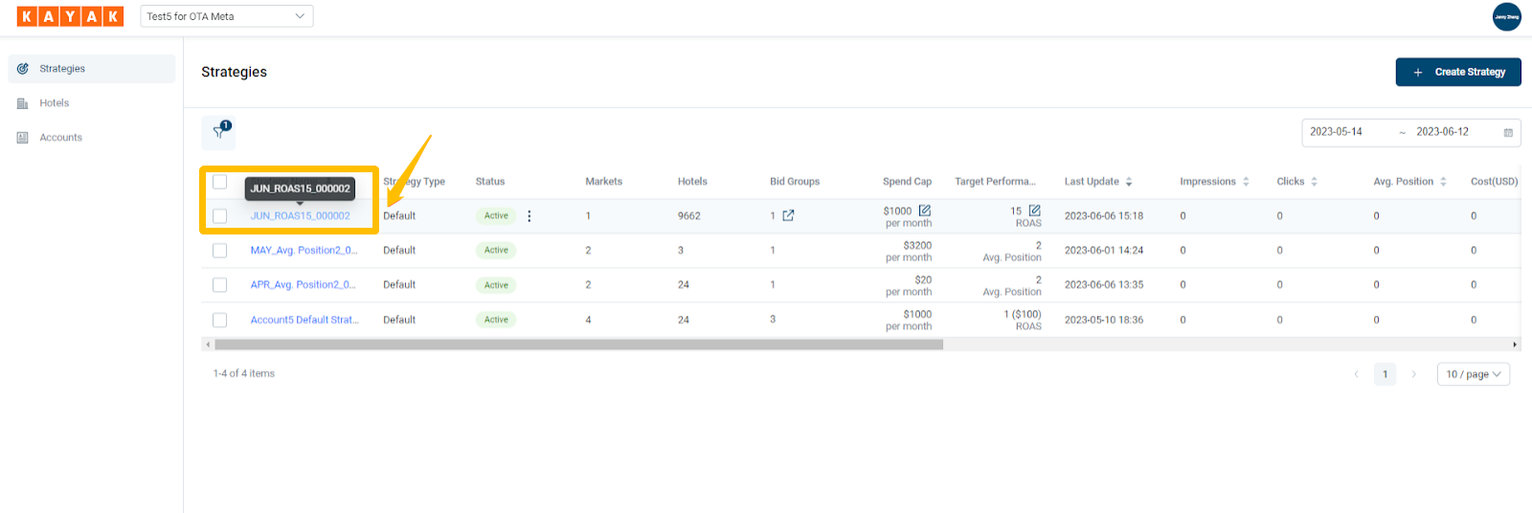Open the Account5 Default Strat... link
The image size is (1532, 513).
(304, 320)
